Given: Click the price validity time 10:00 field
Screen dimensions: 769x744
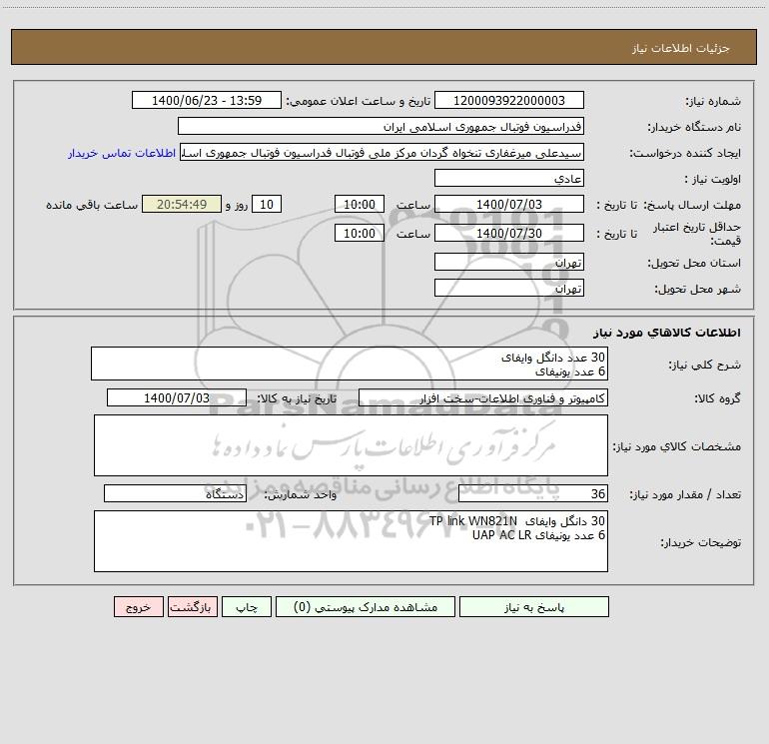Looking at the screenshot, I should click(359, 233).
